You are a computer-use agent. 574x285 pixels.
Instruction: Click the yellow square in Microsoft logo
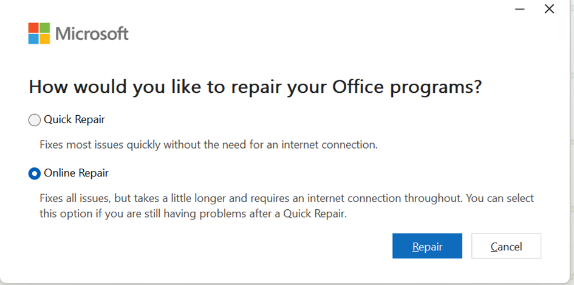(45, 39)
